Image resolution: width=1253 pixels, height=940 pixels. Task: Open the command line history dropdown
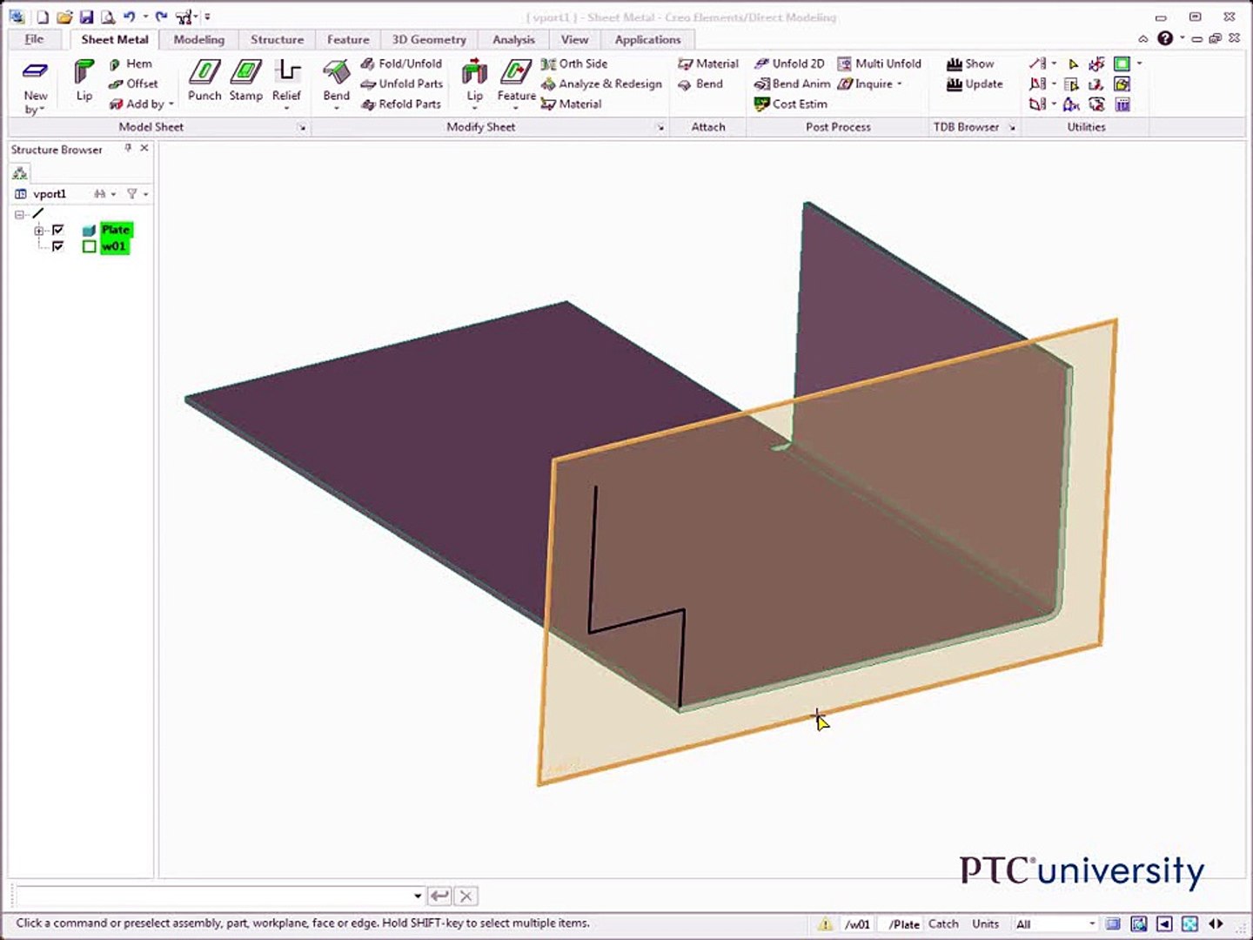point(418,896)
